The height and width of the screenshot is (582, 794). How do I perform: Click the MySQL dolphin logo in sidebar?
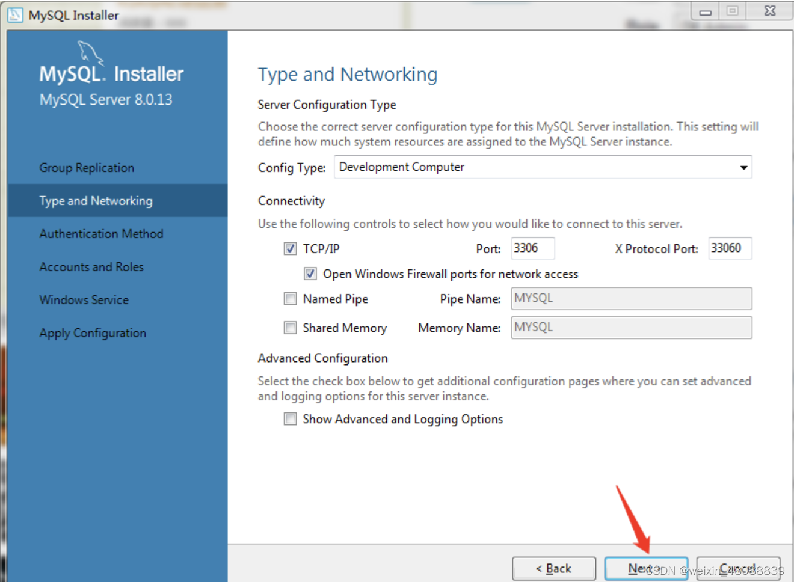coord(91,52)
